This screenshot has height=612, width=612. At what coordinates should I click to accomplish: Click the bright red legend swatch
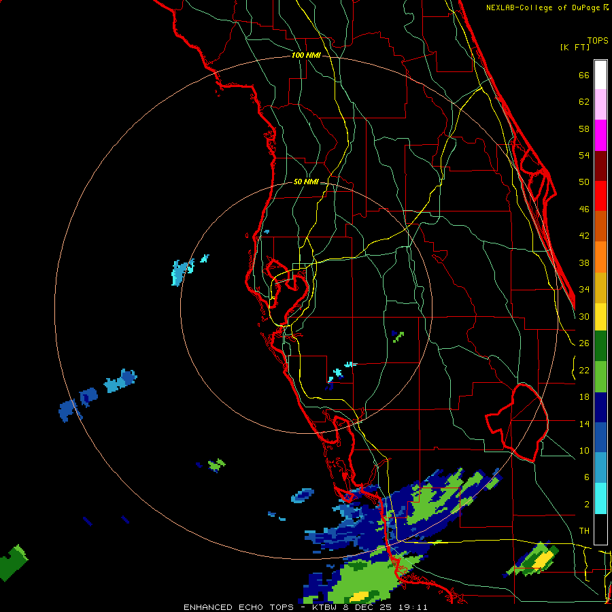coord(600,196)
